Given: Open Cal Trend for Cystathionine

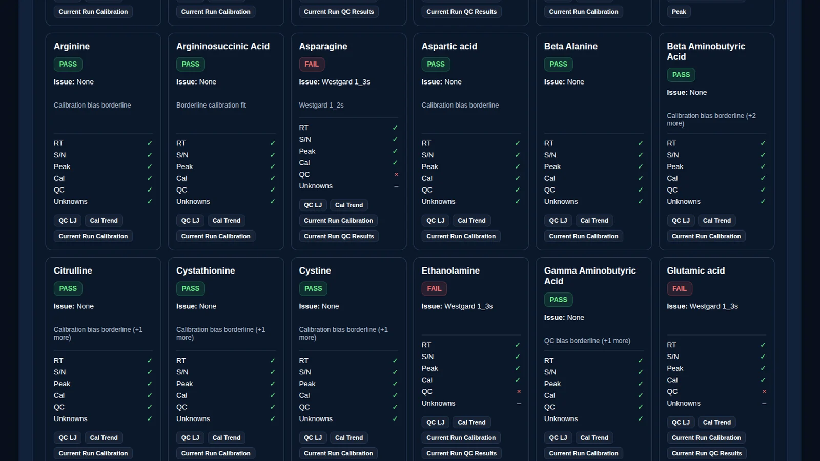Looking at the screenshot, I should click(x=226, y=438).
